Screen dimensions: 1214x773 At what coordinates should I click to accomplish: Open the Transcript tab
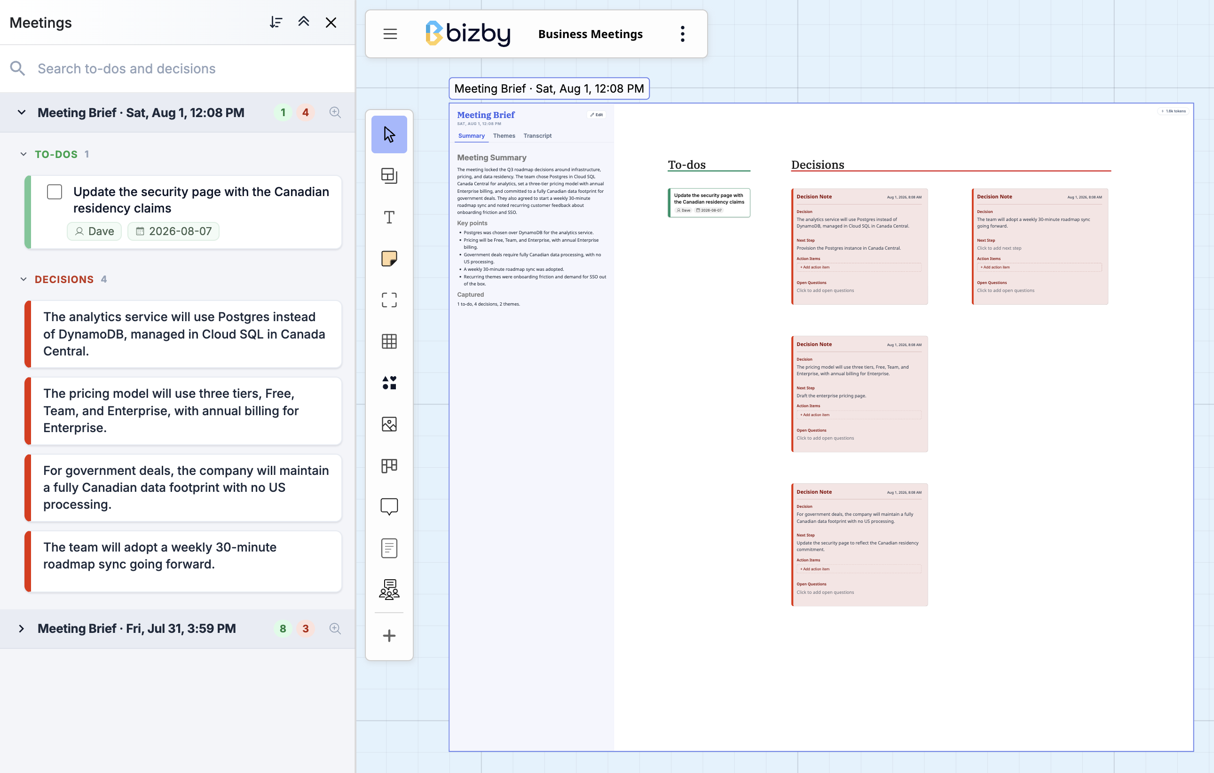pyautogui.click(x=537, y=135)
